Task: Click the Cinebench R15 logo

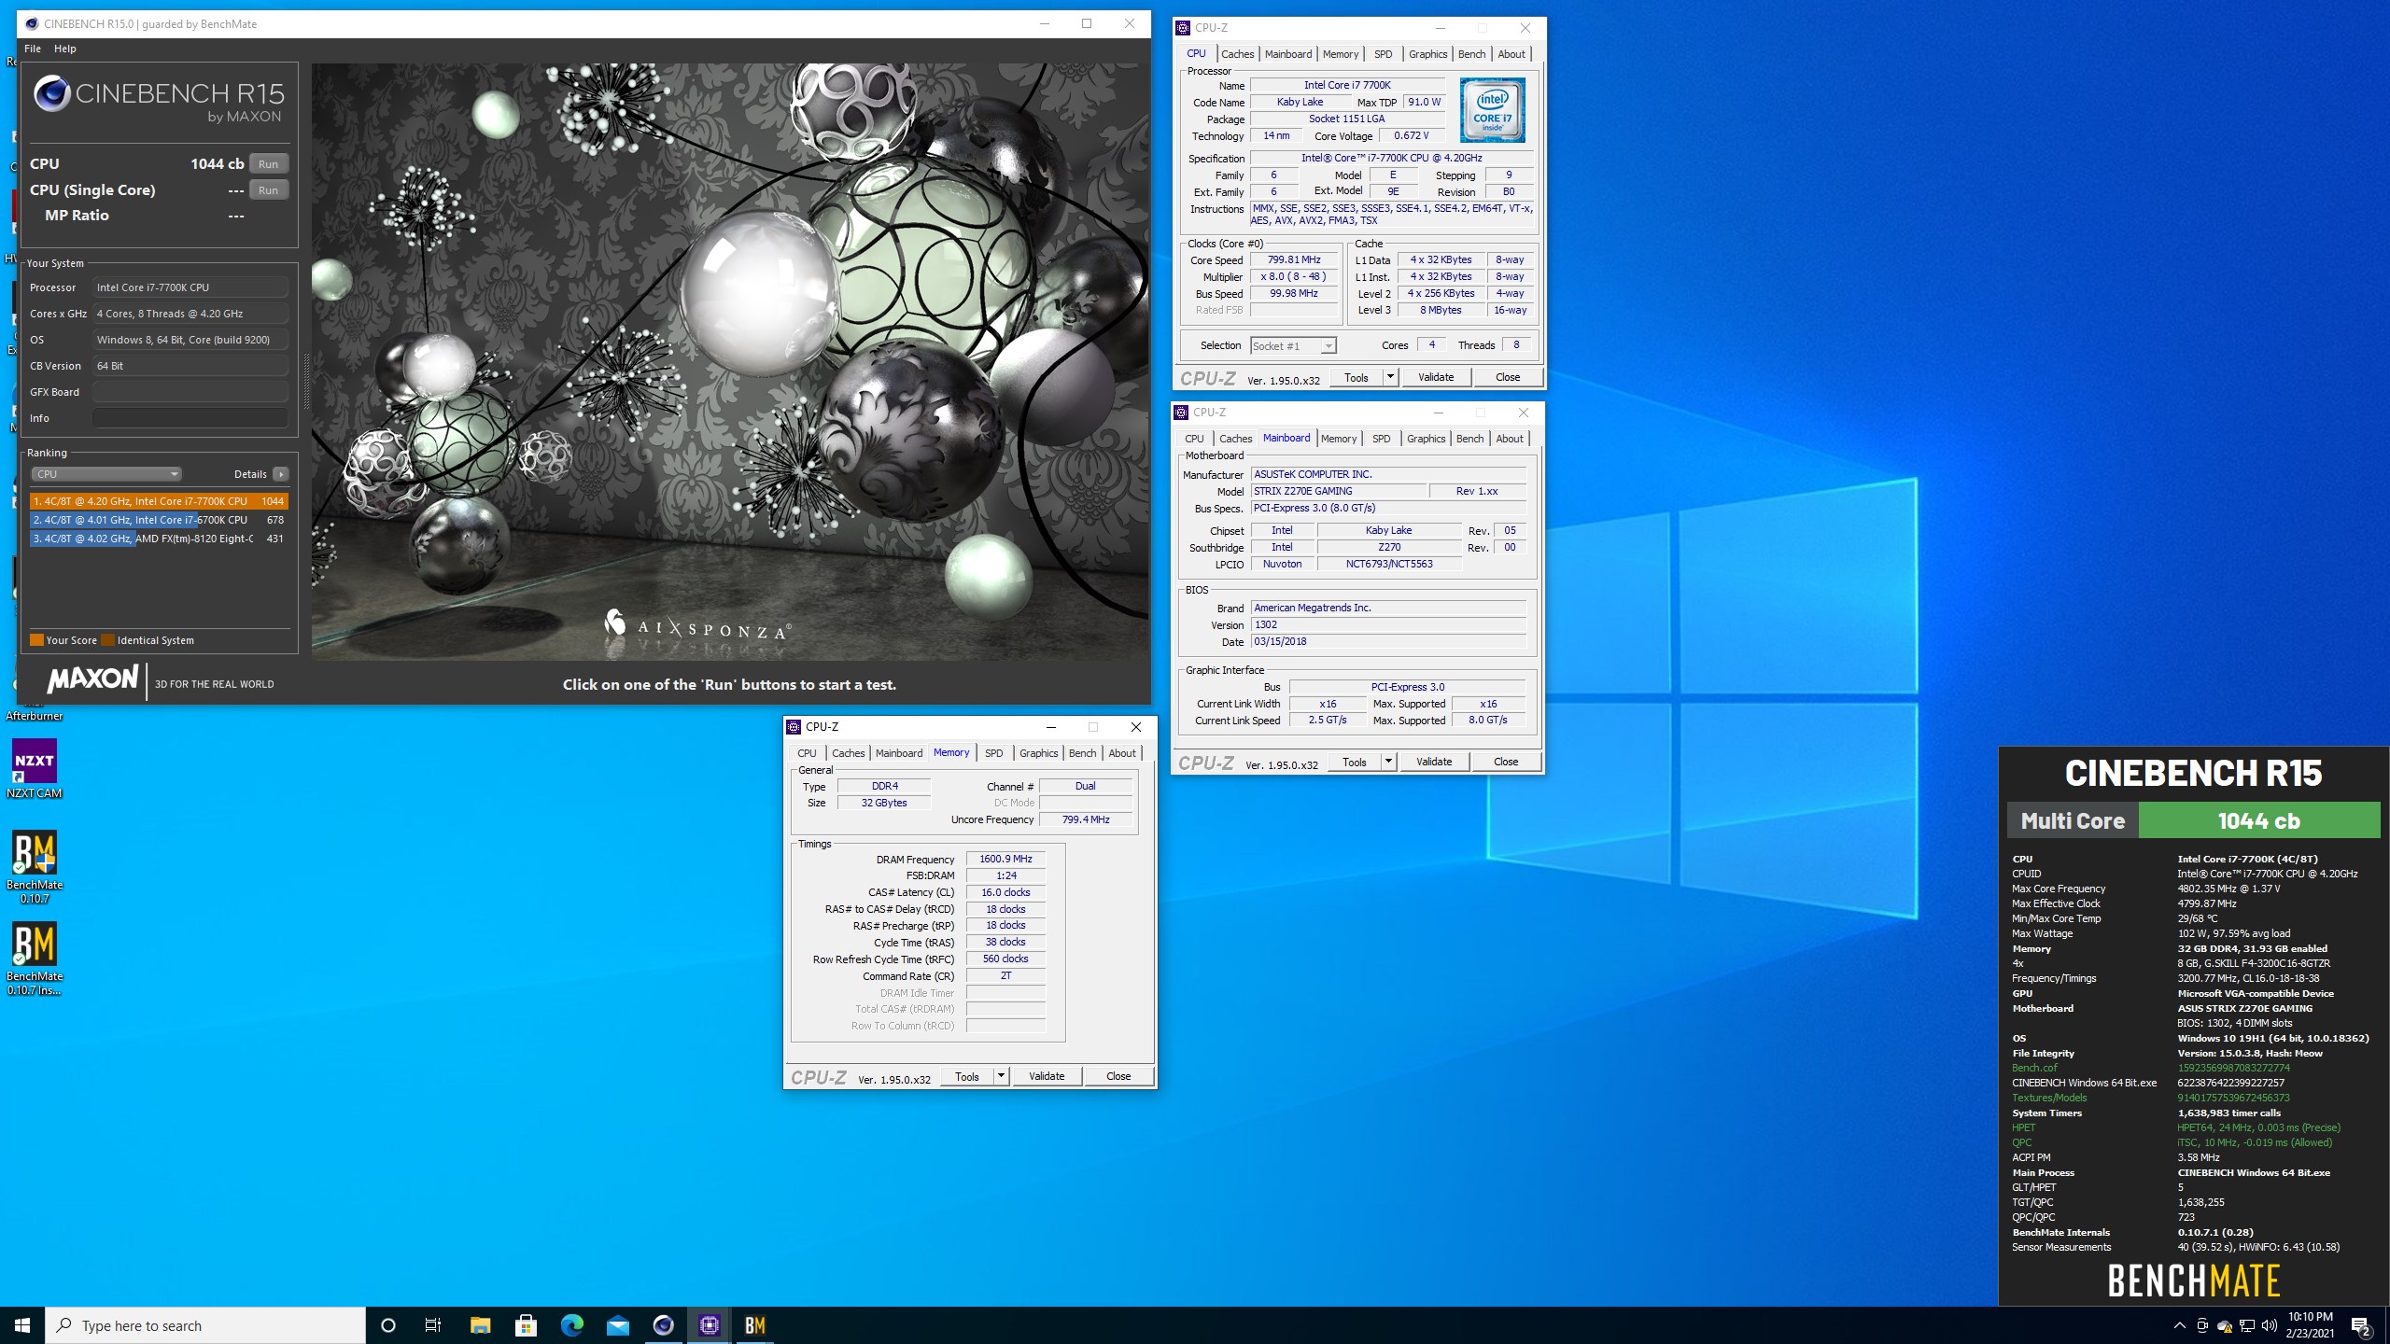Action: coord(159,99)
